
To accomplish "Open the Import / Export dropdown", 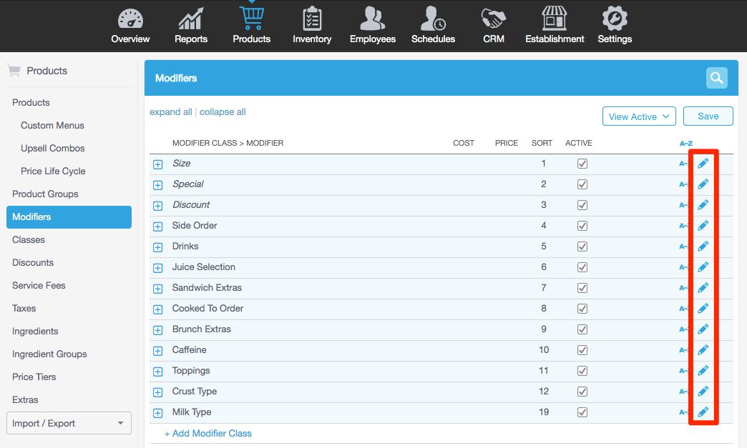I will point(69,423).
